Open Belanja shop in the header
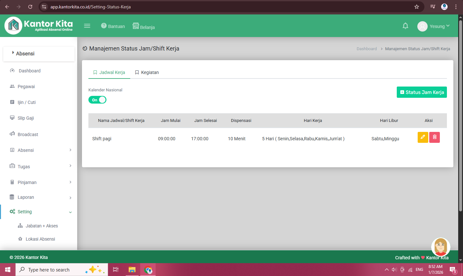The height and width of the screenshot is (276, 463). pyautogui.click(x=144, y=26)
